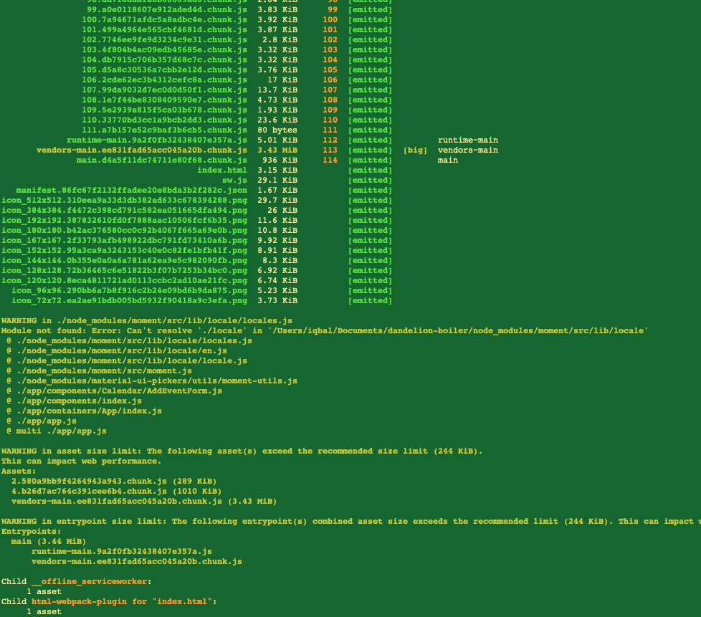Click the multi ./app/app.js entry line
701x617 pixels.
click(54, 431)
